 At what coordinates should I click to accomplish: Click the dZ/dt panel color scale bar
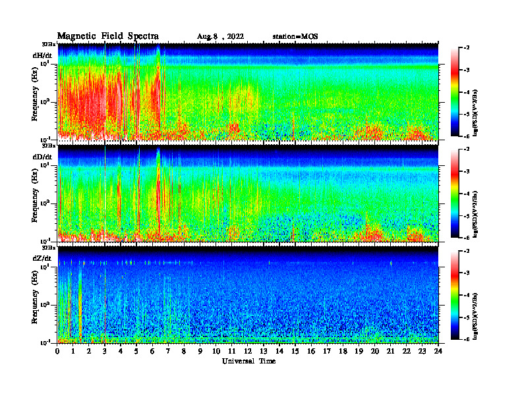coord(455,295)
